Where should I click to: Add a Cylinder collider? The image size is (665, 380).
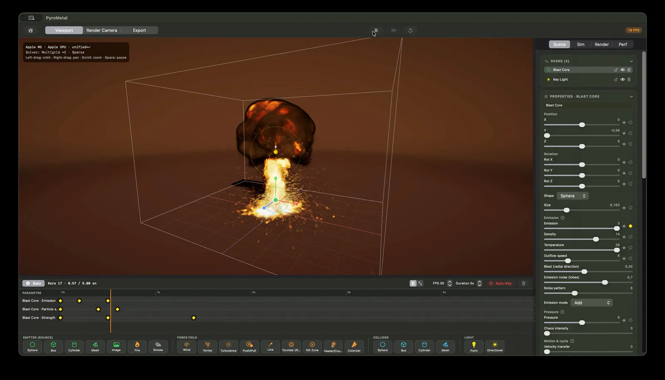[424, 346]
